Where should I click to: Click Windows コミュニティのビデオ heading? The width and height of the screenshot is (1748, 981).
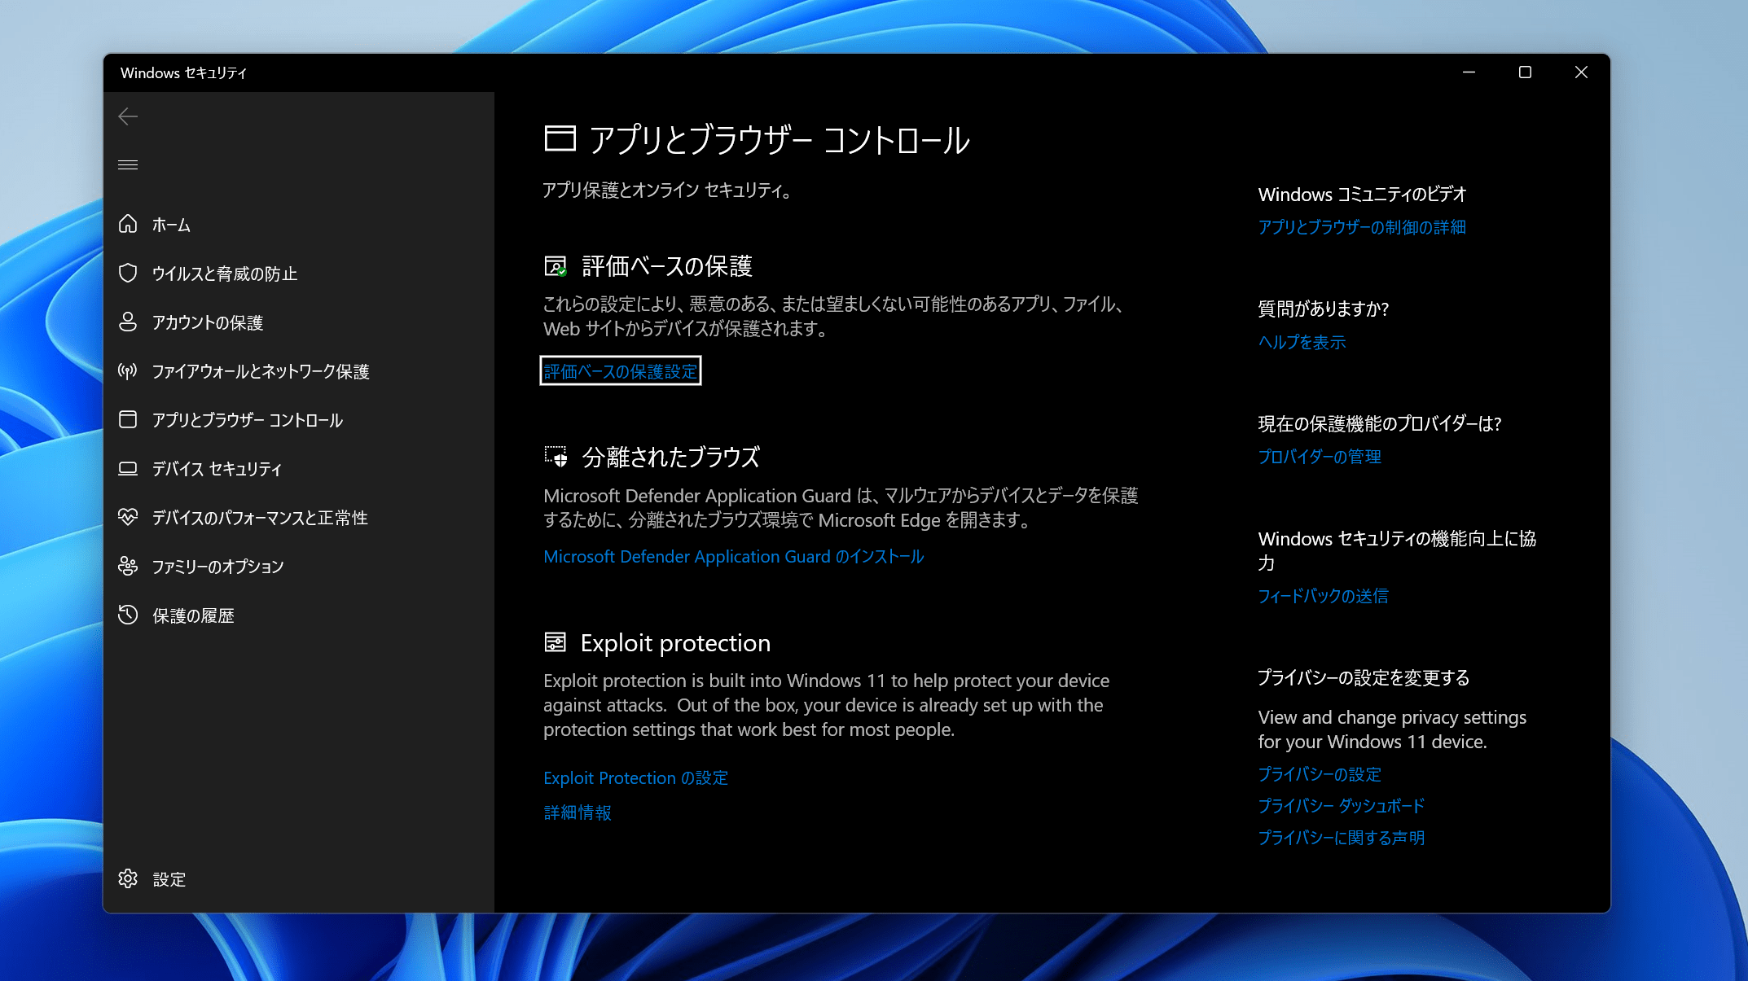pos(1362,194)
